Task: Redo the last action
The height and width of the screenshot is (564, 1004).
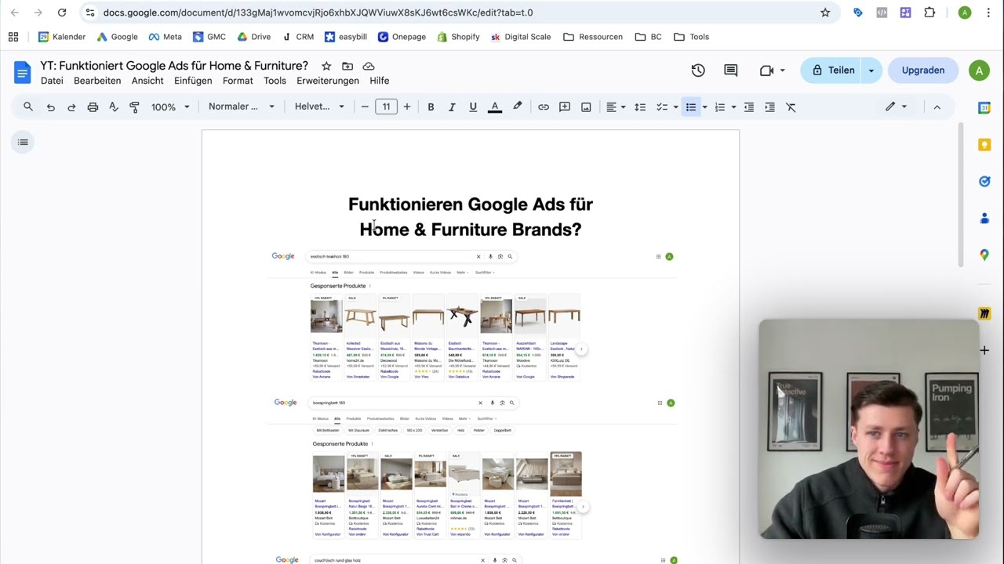Action: (71, 107)
